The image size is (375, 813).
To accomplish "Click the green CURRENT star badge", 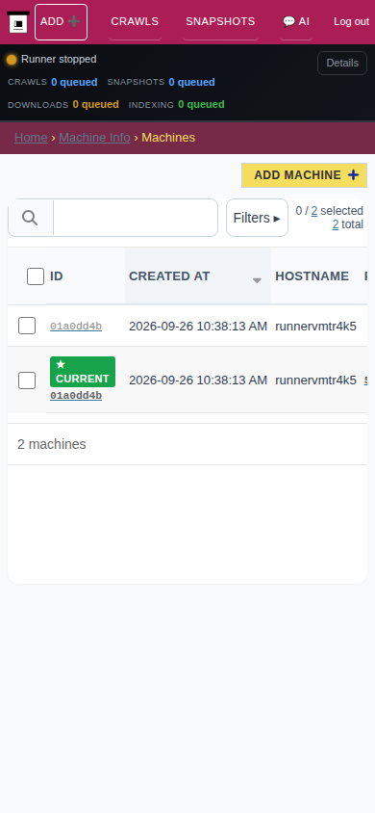I will click(x=83, y=372).
